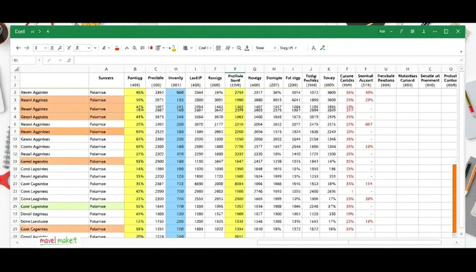Select the red value 114 cell
476x272 pixels.
(365, 184)
